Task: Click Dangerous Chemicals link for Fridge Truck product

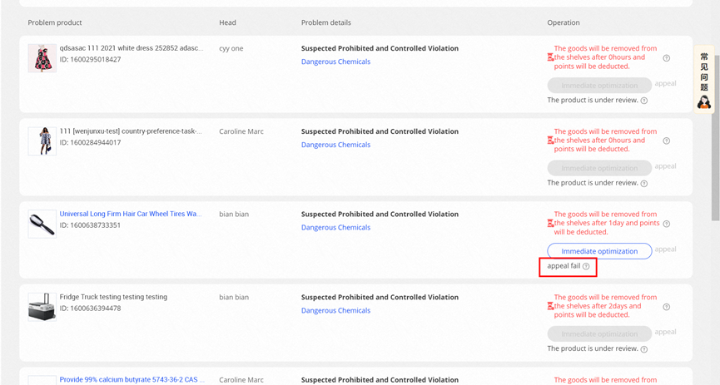Action: coord(335,310)
